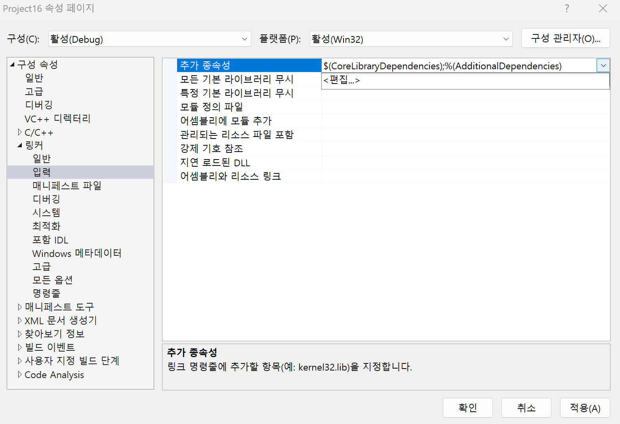Open the 추가 종속성 value dropdown arrow
Viewport: 620px width, 424px height.
coord(603,66)
